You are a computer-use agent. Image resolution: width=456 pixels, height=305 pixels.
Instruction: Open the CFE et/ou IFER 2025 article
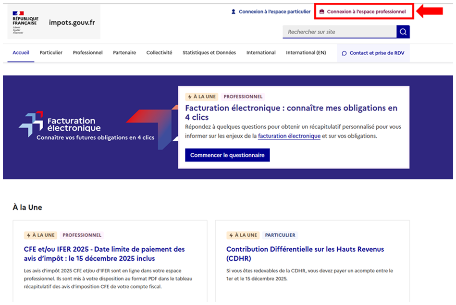point(104,254)
